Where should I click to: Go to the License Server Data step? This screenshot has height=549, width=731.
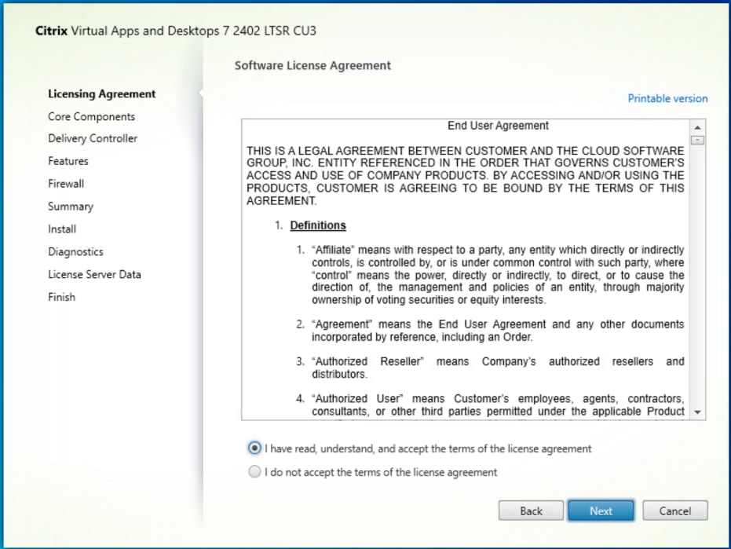pyautogui.click(x=95, y=274)
